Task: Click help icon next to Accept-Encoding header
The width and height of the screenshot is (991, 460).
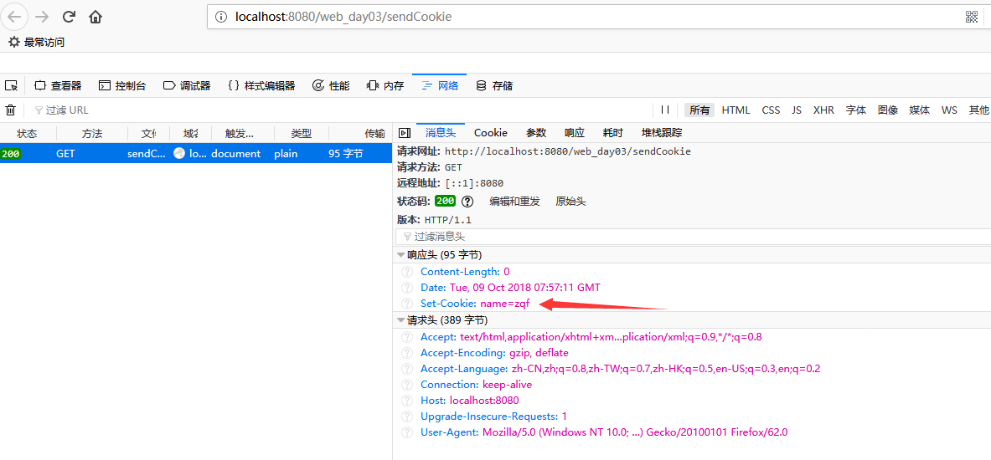Action: (407, 353)
